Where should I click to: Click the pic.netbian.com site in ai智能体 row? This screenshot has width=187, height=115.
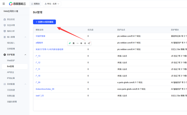129,43
